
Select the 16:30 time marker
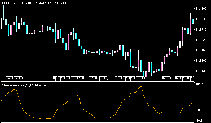tap(140, 78)
